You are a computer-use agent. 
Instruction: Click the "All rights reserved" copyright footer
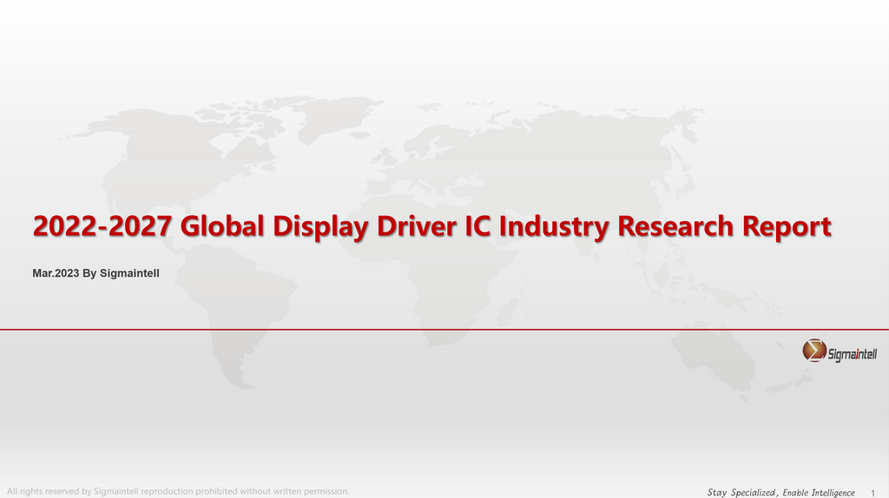[x=177, y=491]
